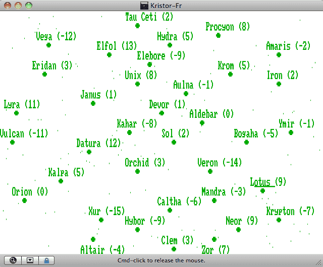Select the Aulna (-1) label
323x267 pixels.
[x=193, y=85]
